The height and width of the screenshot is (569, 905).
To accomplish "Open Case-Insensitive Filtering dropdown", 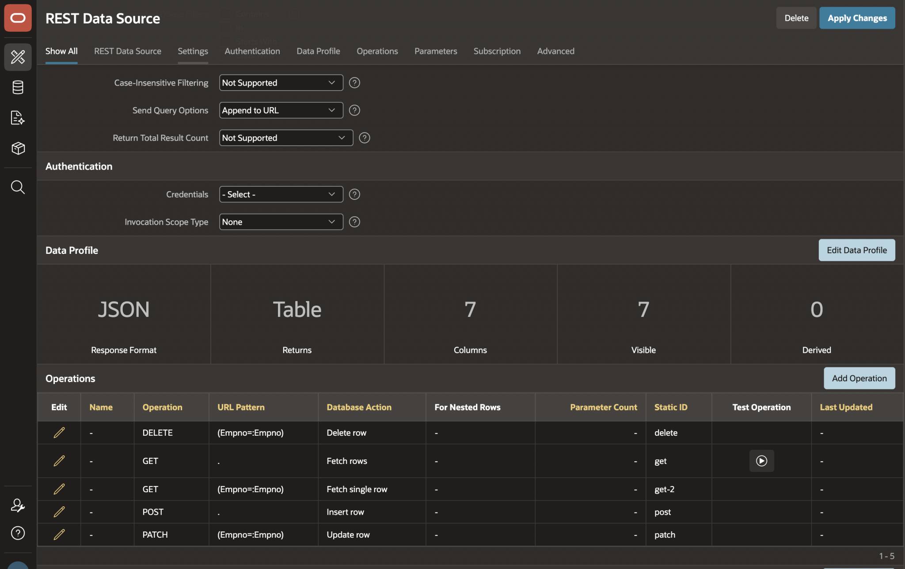I will [281, 83].
